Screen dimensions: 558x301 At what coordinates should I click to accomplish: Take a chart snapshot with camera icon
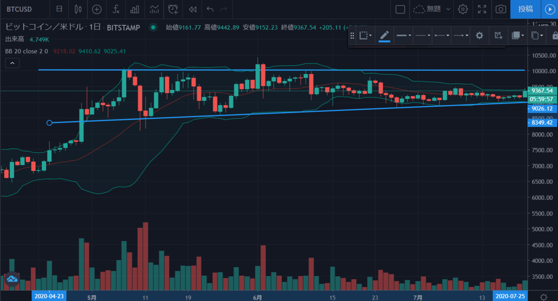[x=501, y=9]
